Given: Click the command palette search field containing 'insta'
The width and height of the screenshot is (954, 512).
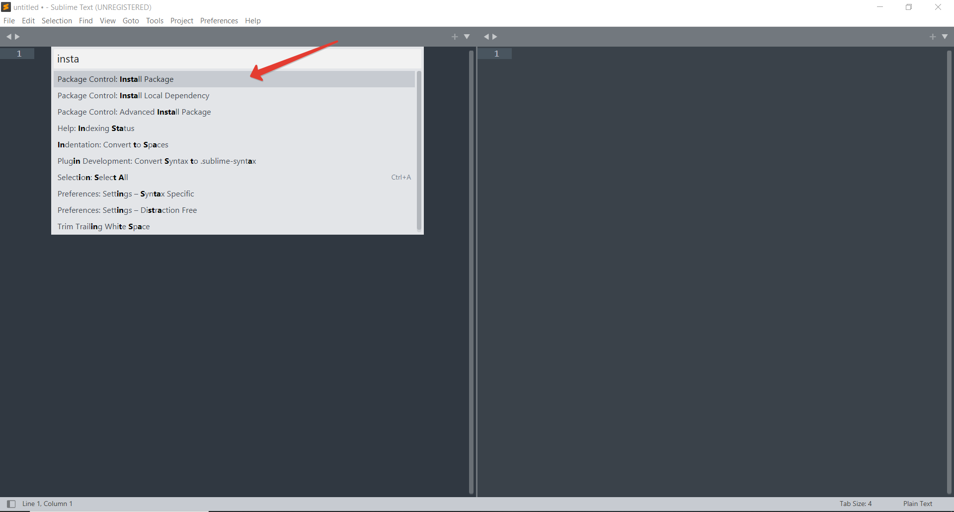Looking at the screenshot, I should [x=238, y=59].
